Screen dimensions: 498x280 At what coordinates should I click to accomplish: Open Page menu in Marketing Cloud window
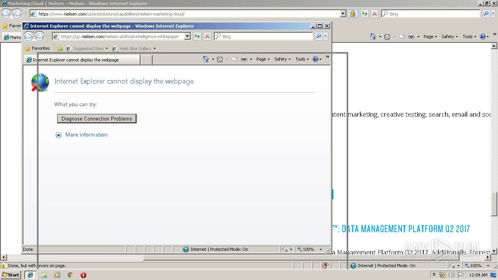430,37
